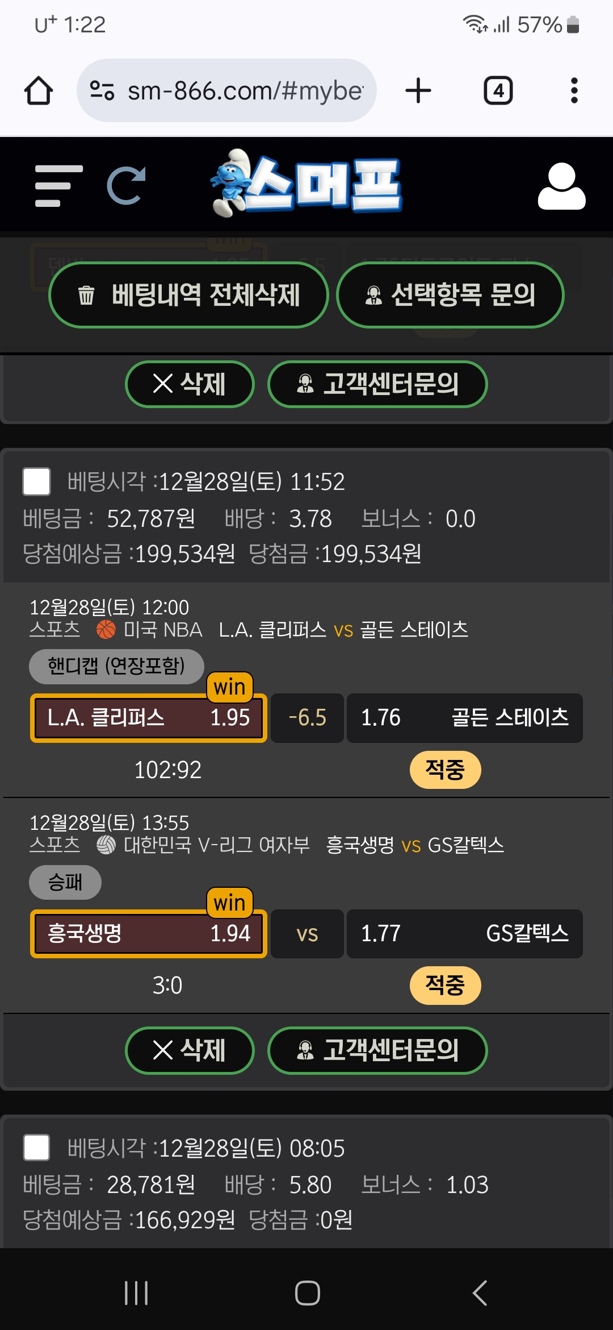
Task: Delete the 11:52 bet entry
Action: (190, 1050)
